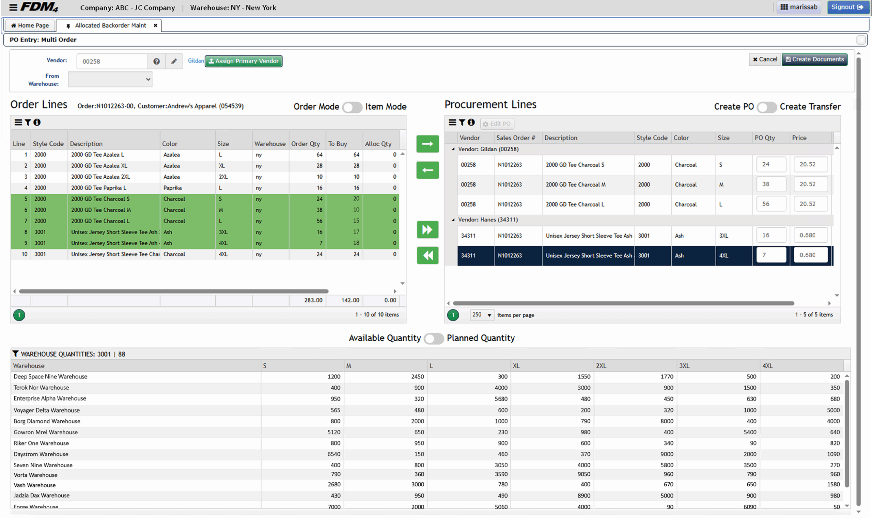Open the items per page dropdown
872x518 pixels.
[x=482, y=315]
